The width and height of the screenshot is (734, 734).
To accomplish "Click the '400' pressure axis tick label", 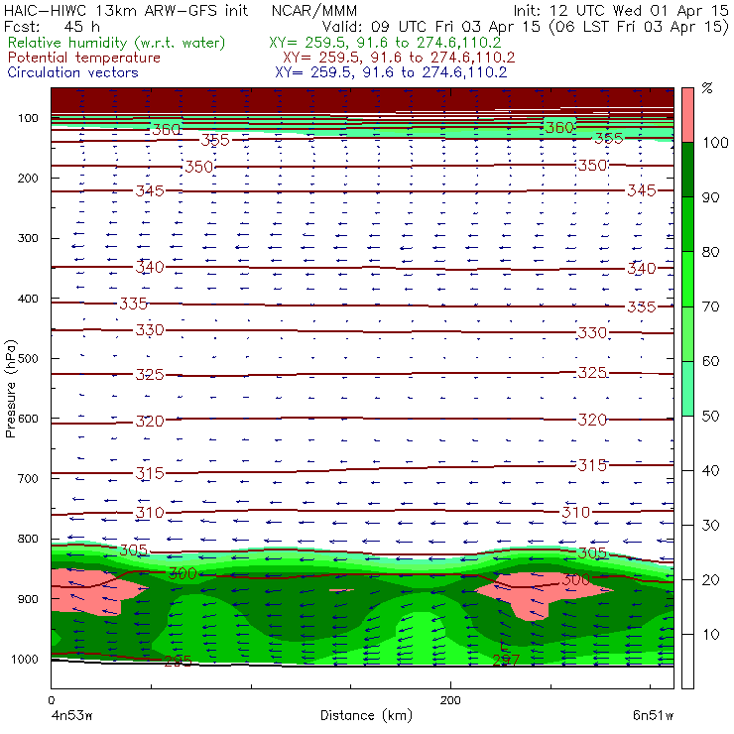I will point(28,299).
